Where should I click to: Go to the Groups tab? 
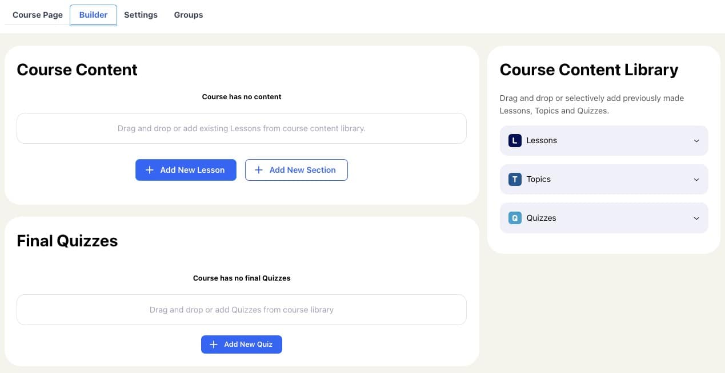[189, 15]
